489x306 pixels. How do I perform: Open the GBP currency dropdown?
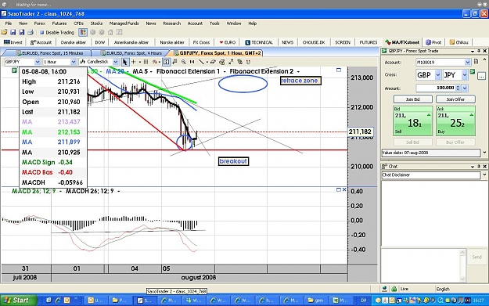438,75
